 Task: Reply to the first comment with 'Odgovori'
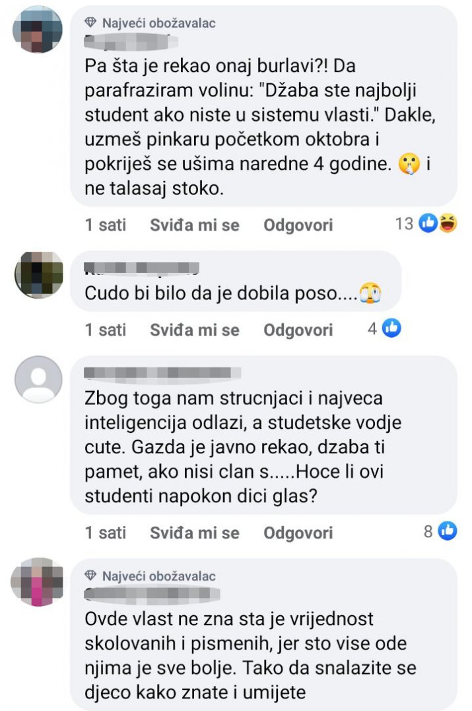[298, 225]
